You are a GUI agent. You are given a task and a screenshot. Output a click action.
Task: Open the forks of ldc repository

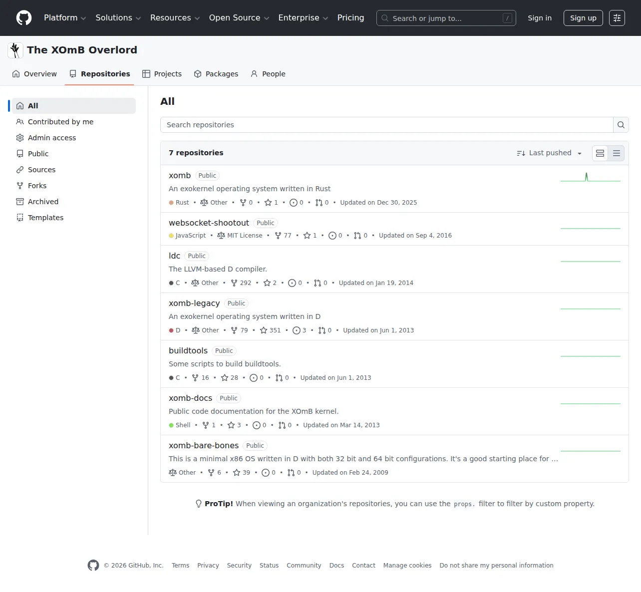[241, 283]
